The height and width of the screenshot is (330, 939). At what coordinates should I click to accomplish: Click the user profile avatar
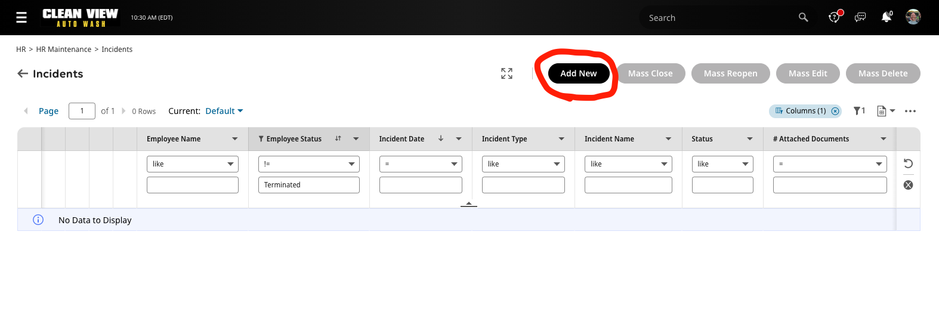pos(913,17)
